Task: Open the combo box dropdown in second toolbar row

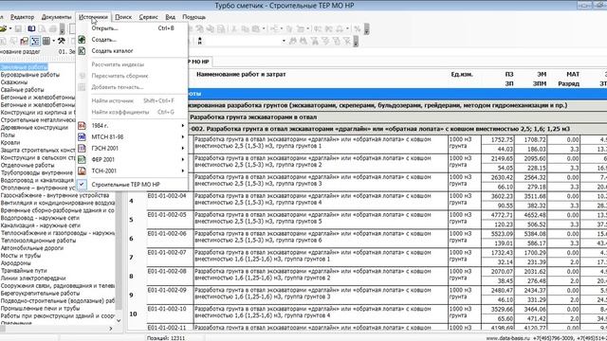Action: coord(284,41)
